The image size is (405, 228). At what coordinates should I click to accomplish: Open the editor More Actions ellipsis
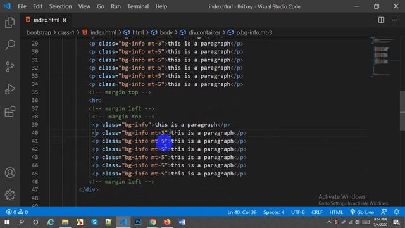point(395,20)
